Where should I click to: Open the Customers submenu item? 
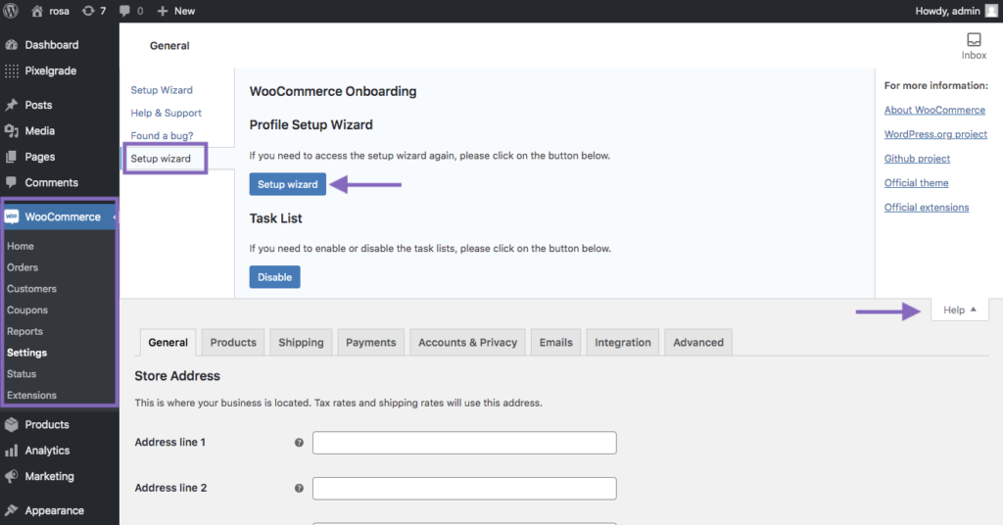[x=31, y=288]
